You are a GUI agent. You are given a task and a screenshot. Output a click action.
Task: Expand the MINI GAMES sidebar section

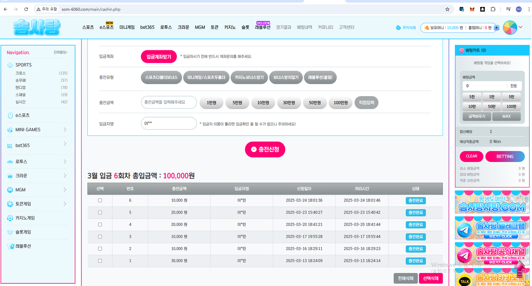pyautogui.click(x=65, y=130)
